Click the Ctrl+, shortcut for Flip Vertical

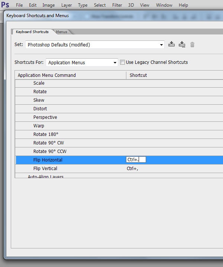[x=132, y=169]
